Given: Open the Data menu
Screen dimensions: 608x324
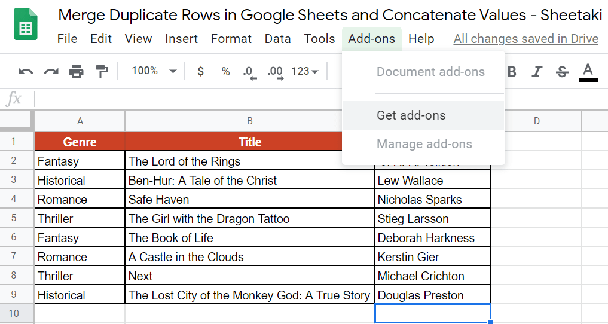Looking at the screenshot, I should coord(277,39).
